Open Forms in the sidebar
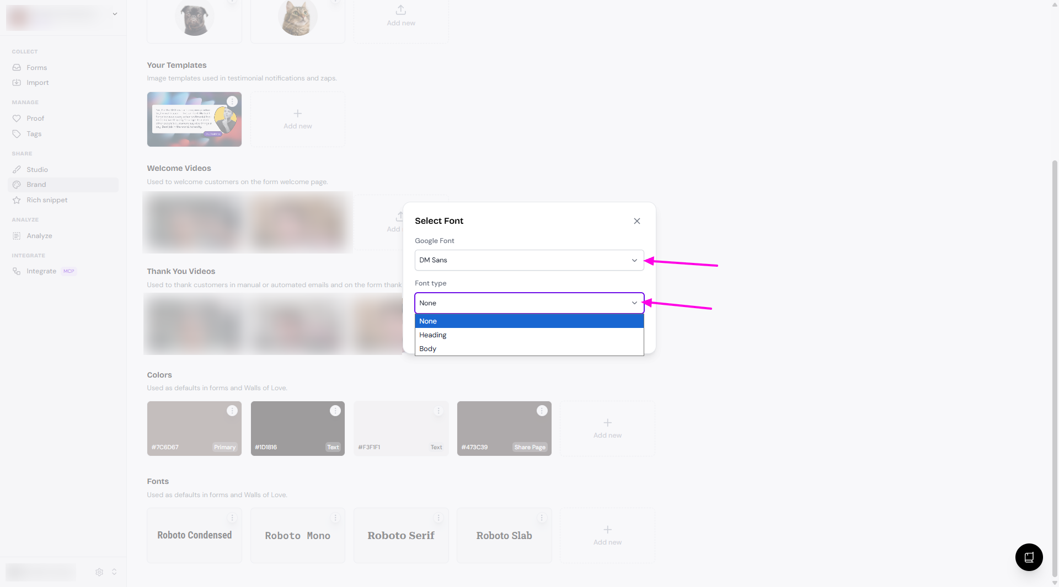 (x=36, y=68)
